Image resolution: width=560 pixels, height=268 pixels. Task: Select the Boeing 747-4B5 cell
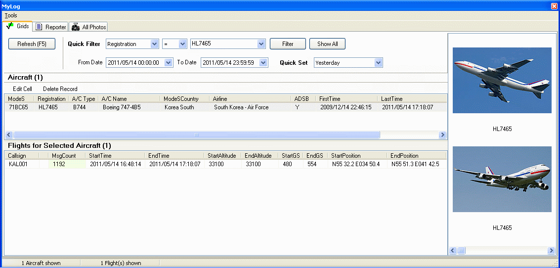pos(129,107)
